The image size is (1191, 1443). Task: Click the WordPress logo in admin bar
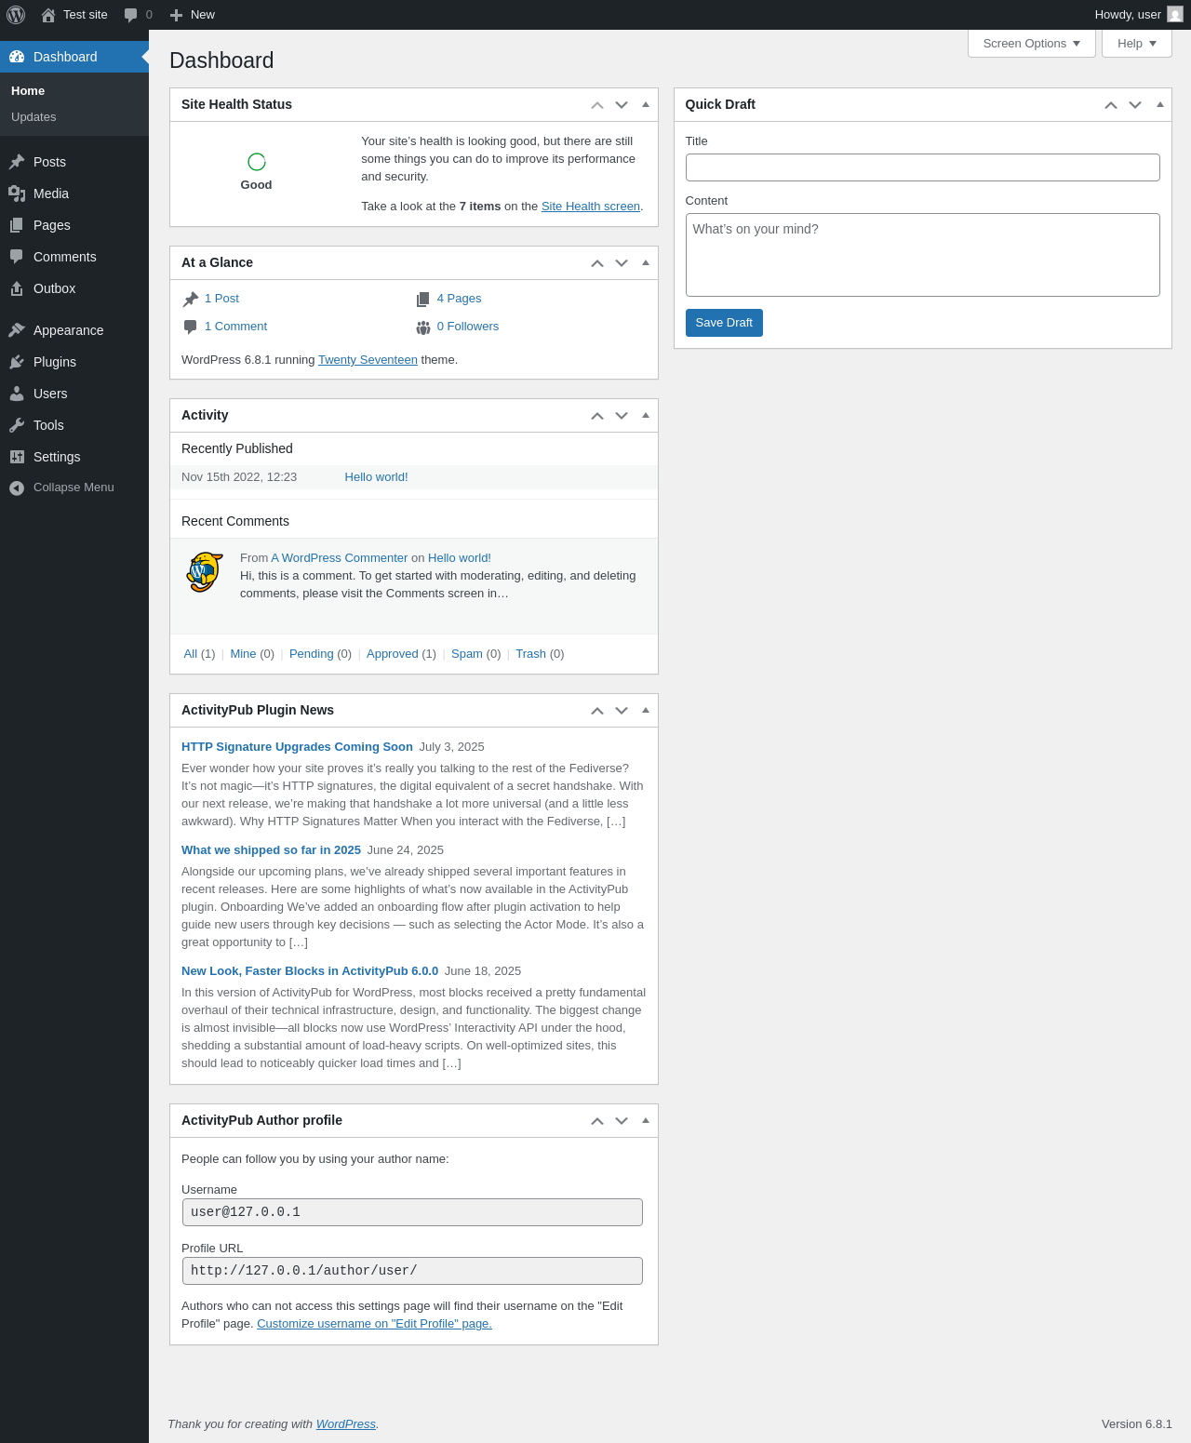pyautogui.click(x=16, y=15)
